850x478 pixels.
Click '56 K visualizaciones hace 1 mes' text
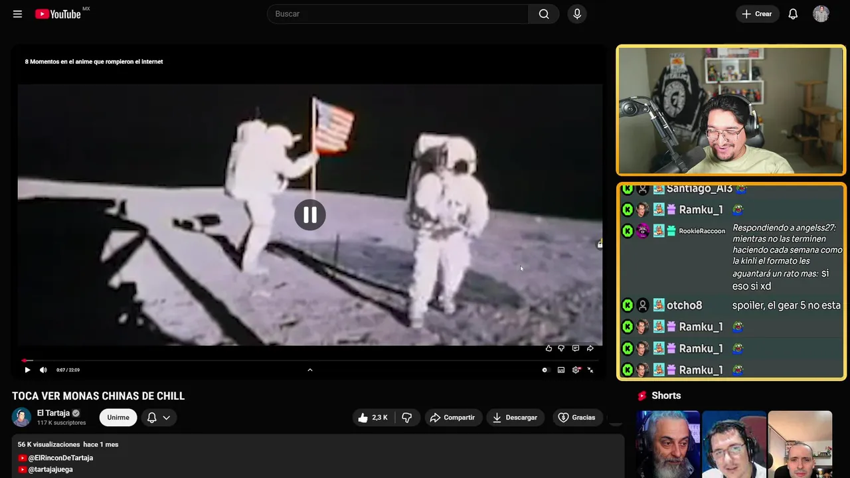(68, 444)
